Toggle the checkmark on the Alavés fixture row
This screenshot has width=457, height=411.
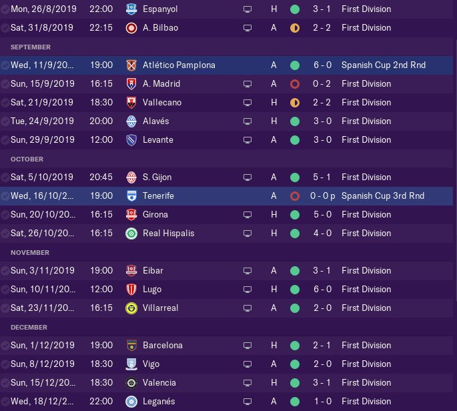(5, 121)
